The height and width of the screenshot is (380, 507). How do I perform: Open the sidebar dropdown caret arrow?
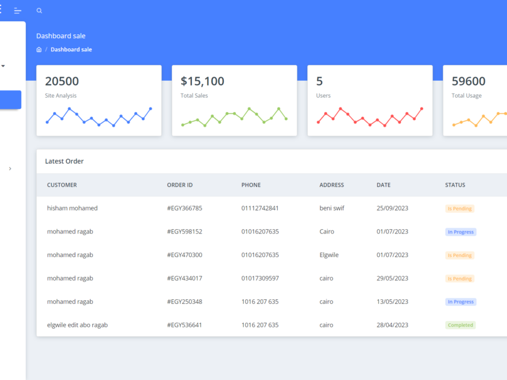point(3,66)
